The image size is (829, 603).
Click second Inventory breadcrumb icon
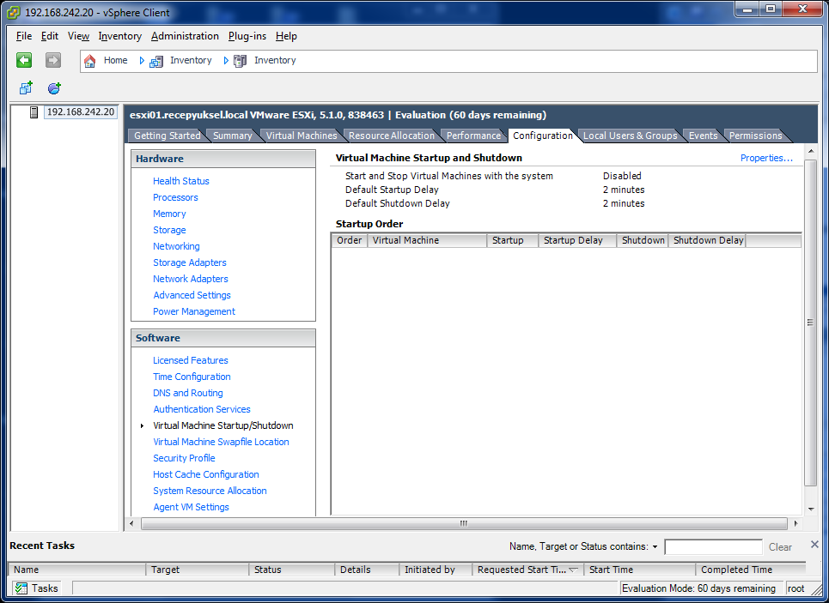point(240,61)
